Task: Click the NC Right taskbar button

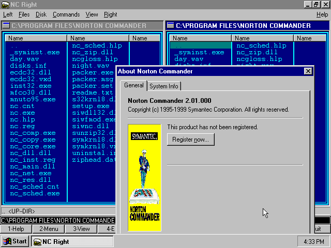Action: [72, 241]
